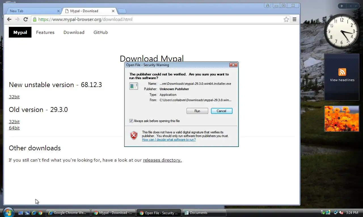
Task: Open the GitHub link in site nav
Action: pyautogui.click(x=101, y=32)
